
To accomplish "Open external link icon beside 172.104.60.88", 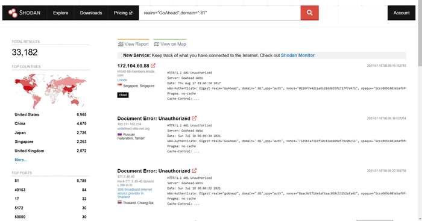I will click(x=153, y=66).
